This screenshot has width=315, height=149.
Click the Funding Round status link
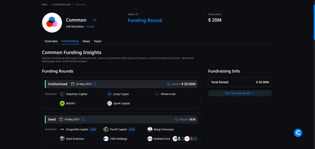click(x=145, y=20)
